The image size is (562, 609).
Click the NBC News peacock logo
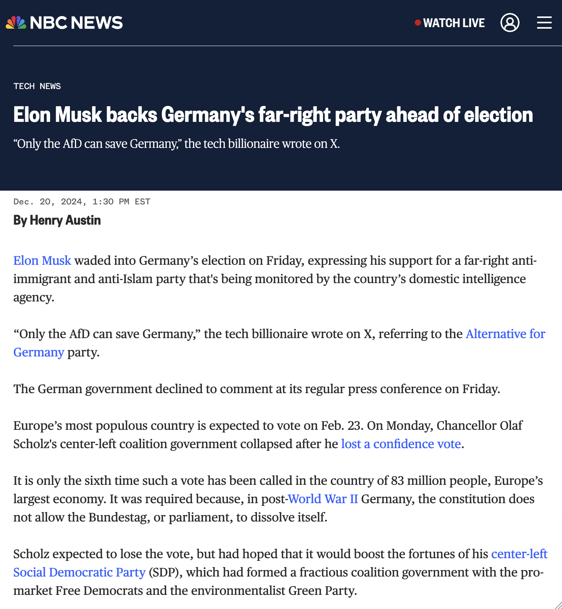tap(15, 23)
